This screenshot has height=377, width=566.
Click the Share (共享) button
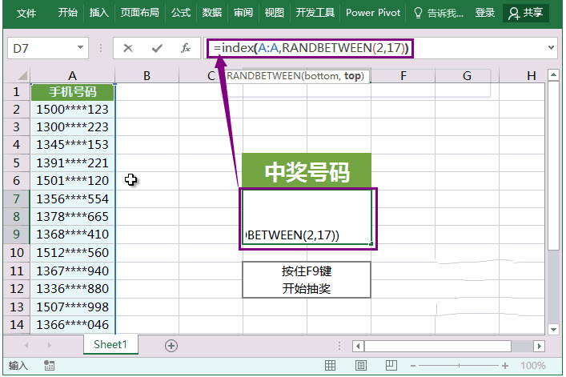pos(525,13)
